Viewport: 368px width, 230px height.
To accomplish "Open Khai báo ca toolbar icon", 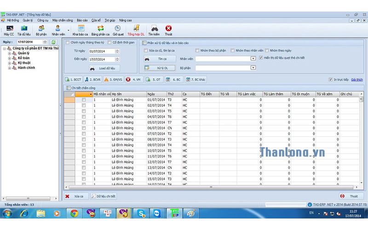I will tap(80, 30).
